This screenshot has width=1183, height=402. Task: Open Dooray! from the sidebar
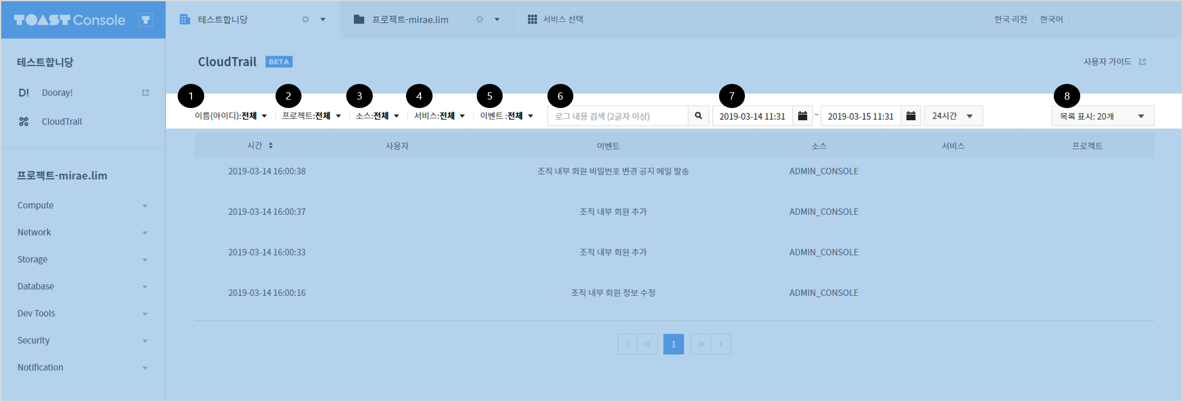coord(57,92)
